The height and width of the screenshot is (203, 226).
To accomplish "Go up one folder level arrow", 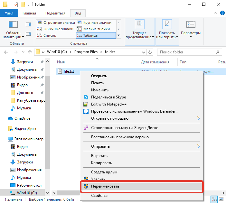I will pyautogui.click(x=30, y=52).
